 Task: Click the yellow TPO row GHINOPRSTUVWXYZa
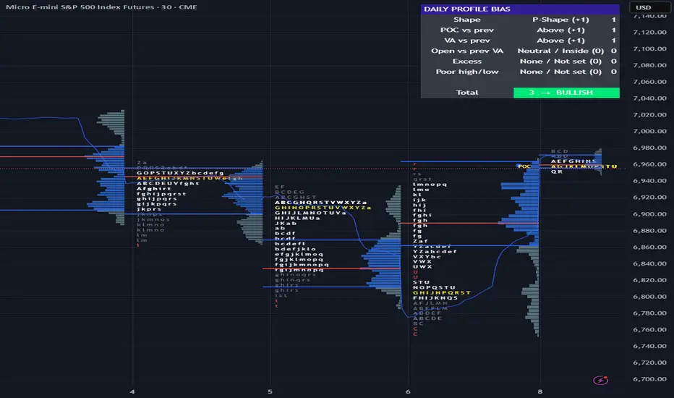(323, 208)
